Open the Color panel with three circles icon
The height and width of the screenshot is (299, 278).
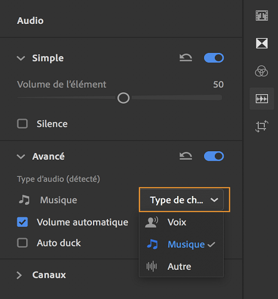(x=261, y=71)
